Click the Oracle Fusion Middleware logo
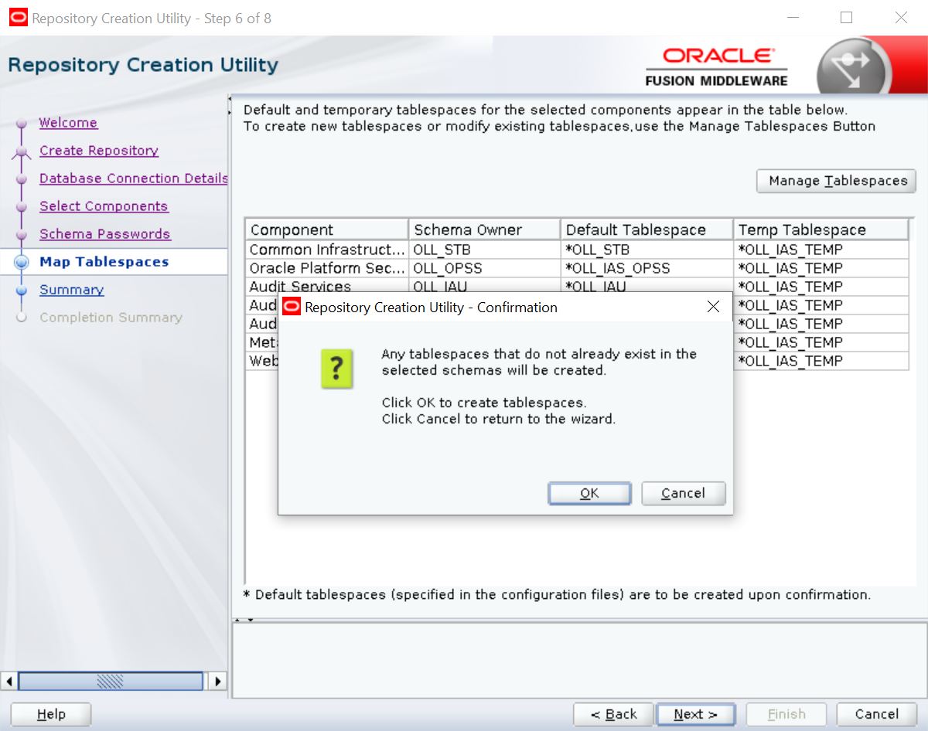This screenshot has width=928, height=731. click(716, 66)
